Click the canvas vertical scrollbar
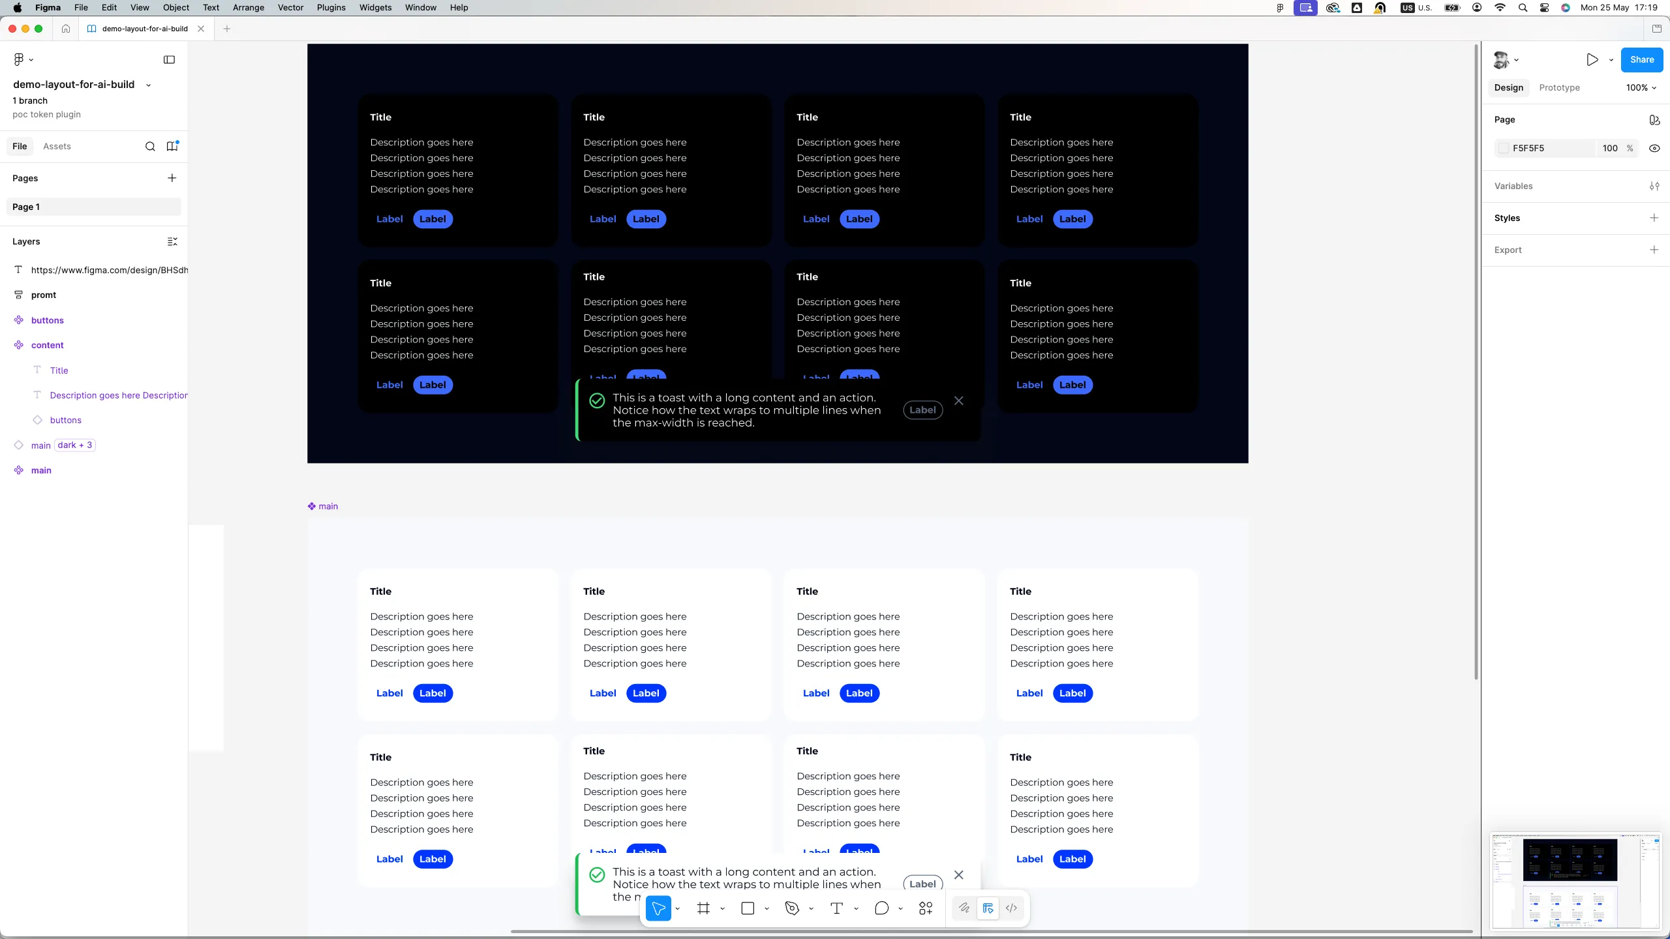 click(1476, 363)
